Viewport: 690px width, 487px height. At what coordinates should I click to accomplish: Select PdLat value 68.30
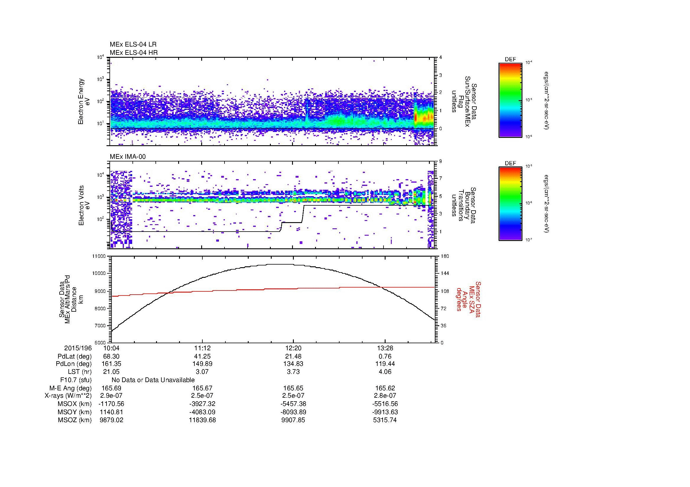[x=112, y=356]
